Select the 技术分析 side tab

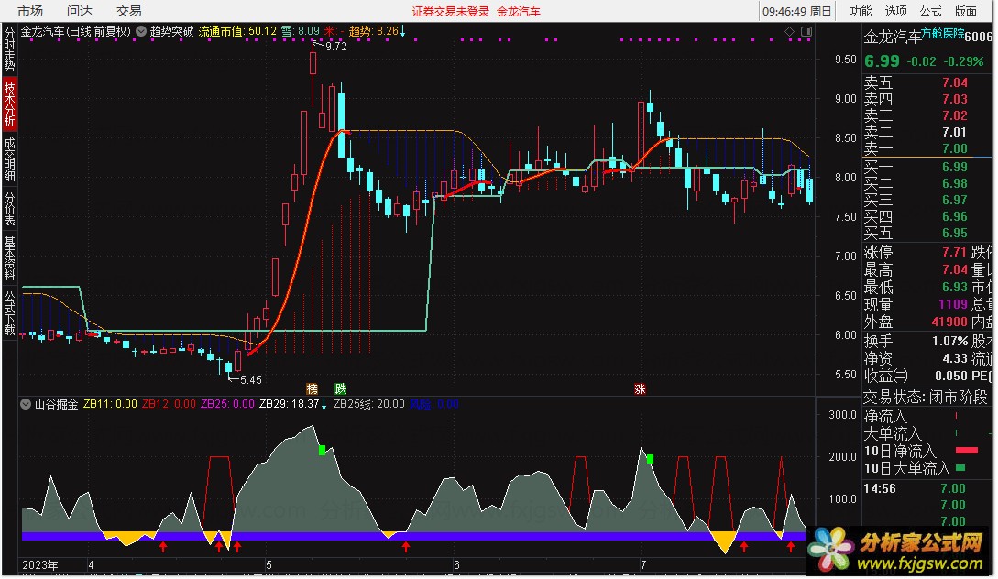tap(9, 104)
